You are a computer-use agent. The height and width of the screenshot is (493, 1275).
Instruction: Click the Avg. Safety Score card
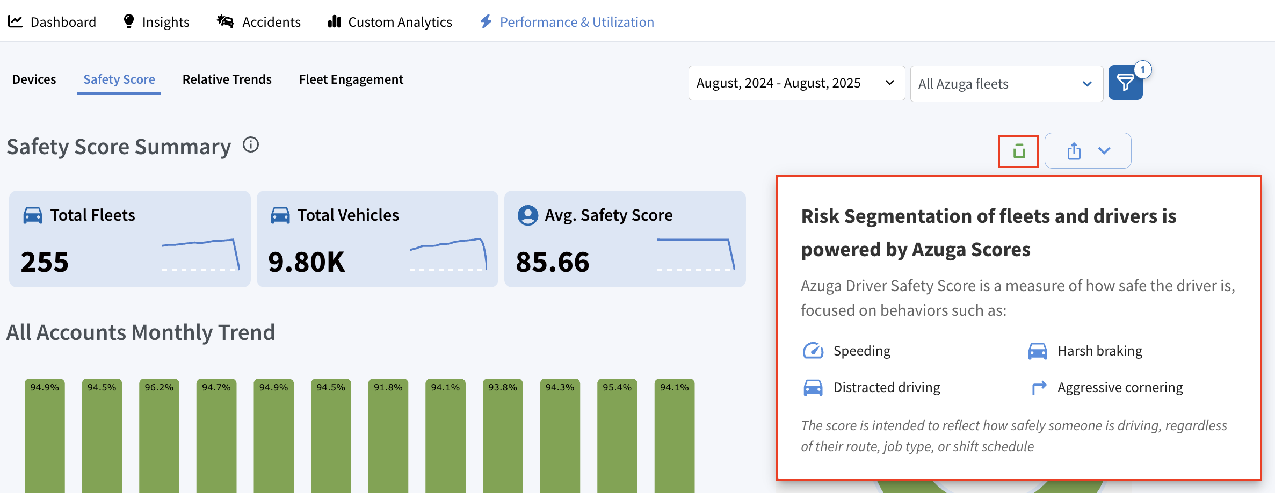625,239
